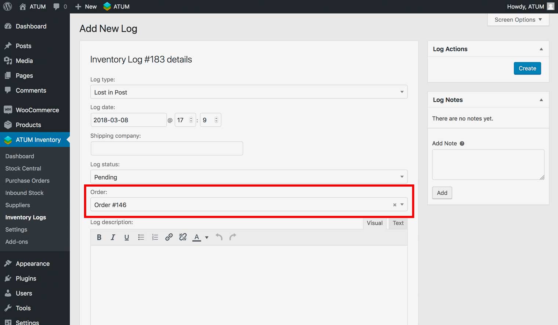Adjust the log hour stepper
Screen dimensions: 558x325
coord(191,120)
